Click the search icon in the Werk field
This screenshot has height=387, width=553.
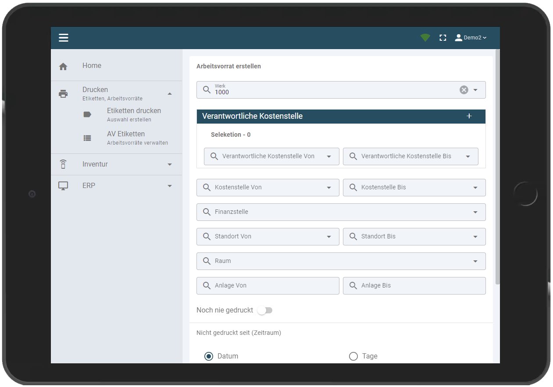[207, 89]
